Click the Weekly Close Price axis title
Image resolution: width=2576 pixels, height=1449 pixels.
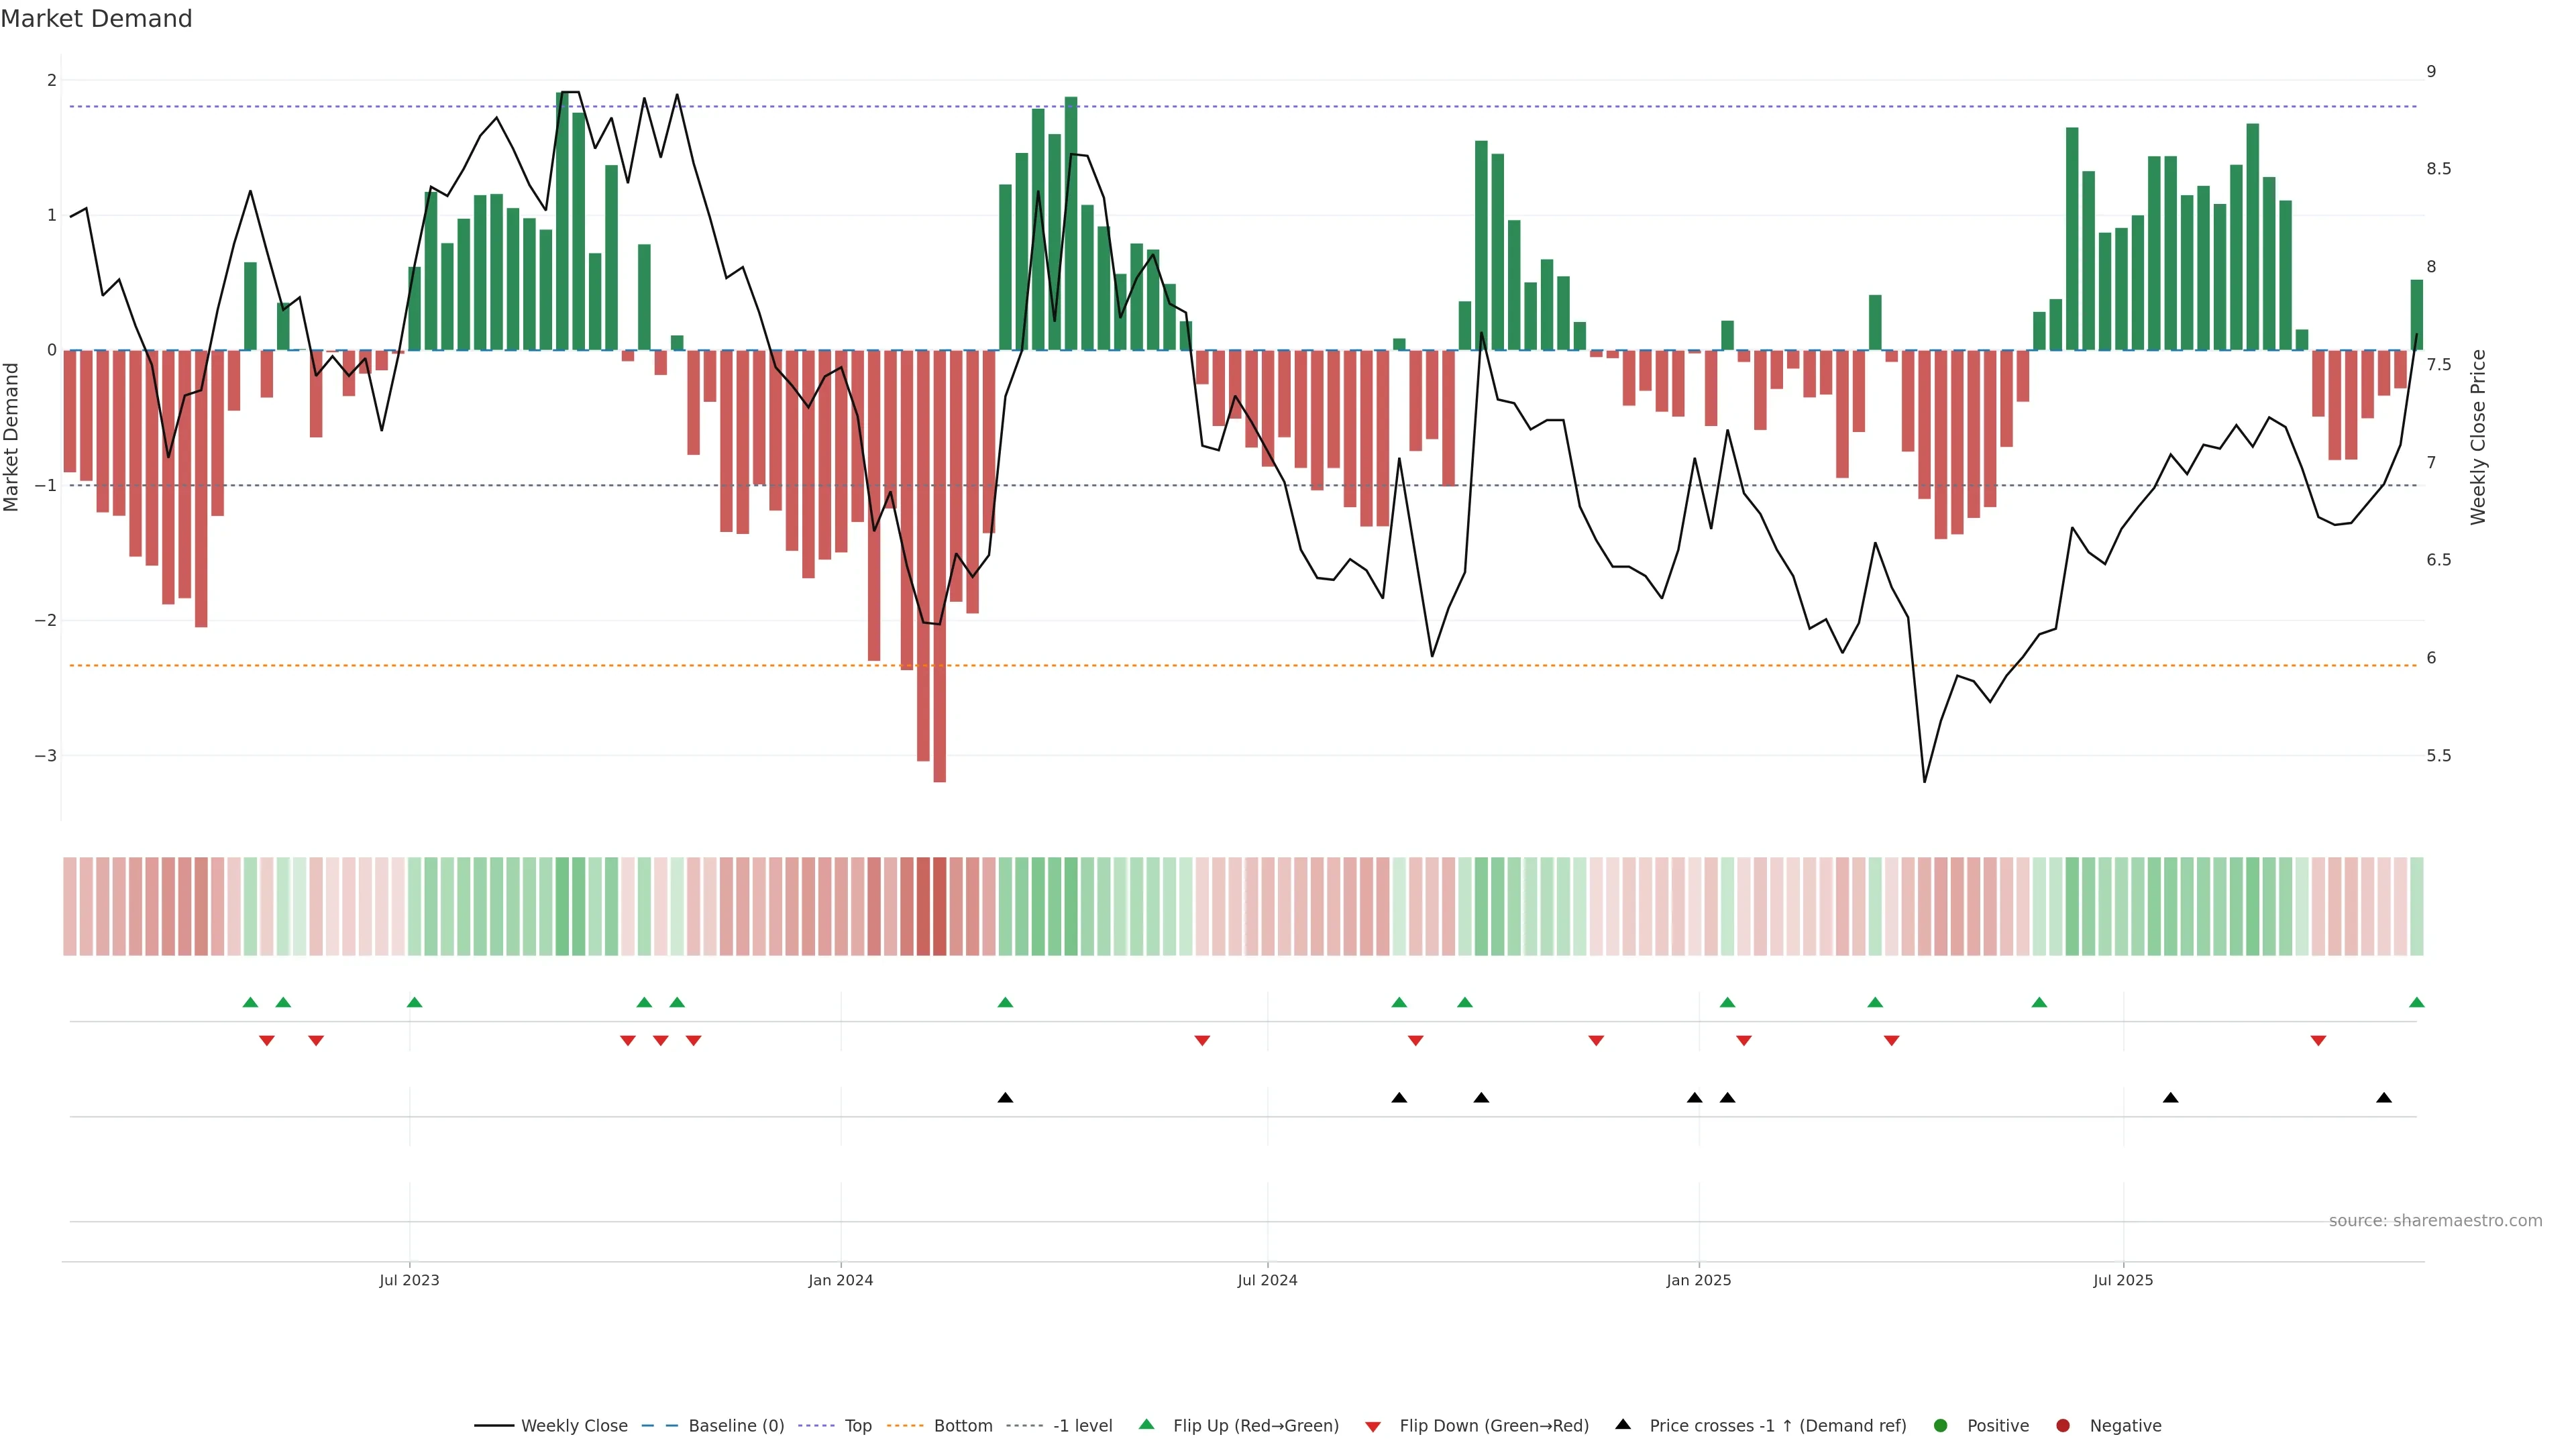coord(2477,437)
